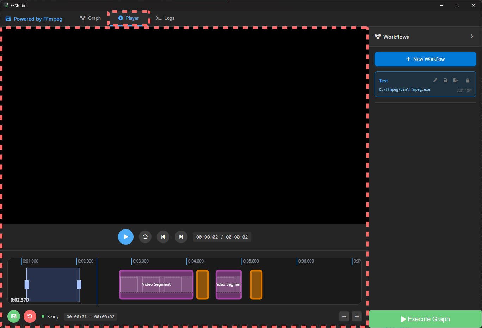Click the blue Play button
Viewport: 482px width, 328px height.
pyautogui.click(x=126, y=237)
